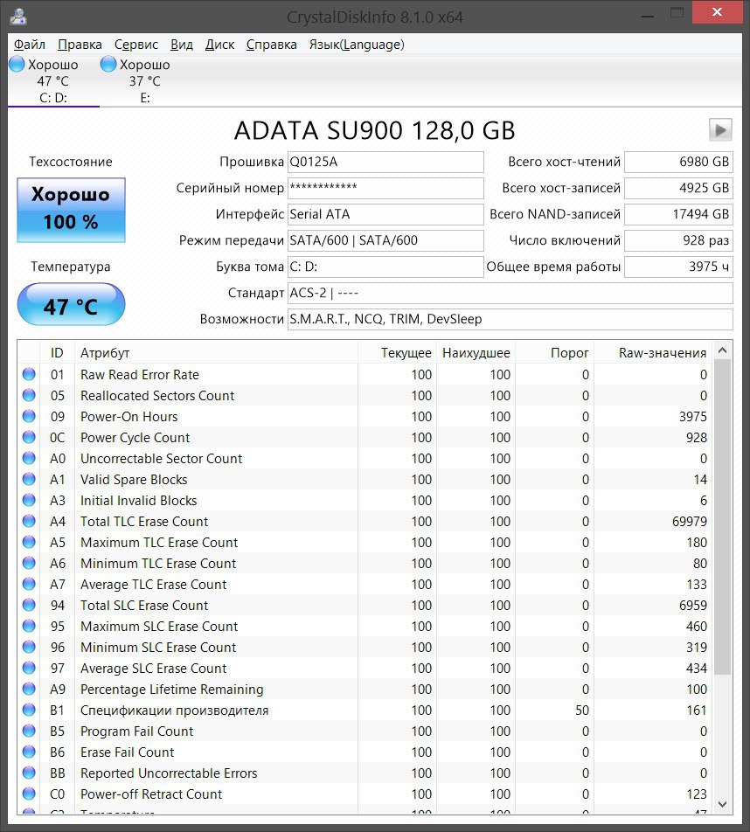
Task: Open the Вид menu
Action: coord(182,45)
